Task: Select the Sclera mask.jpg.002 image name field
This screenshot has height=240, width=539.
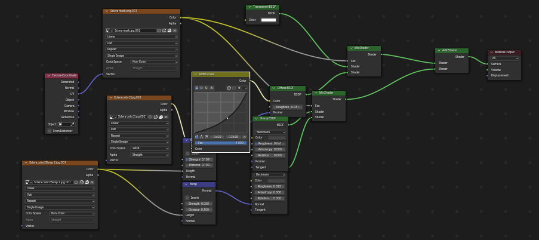Action: pos(135,30)
